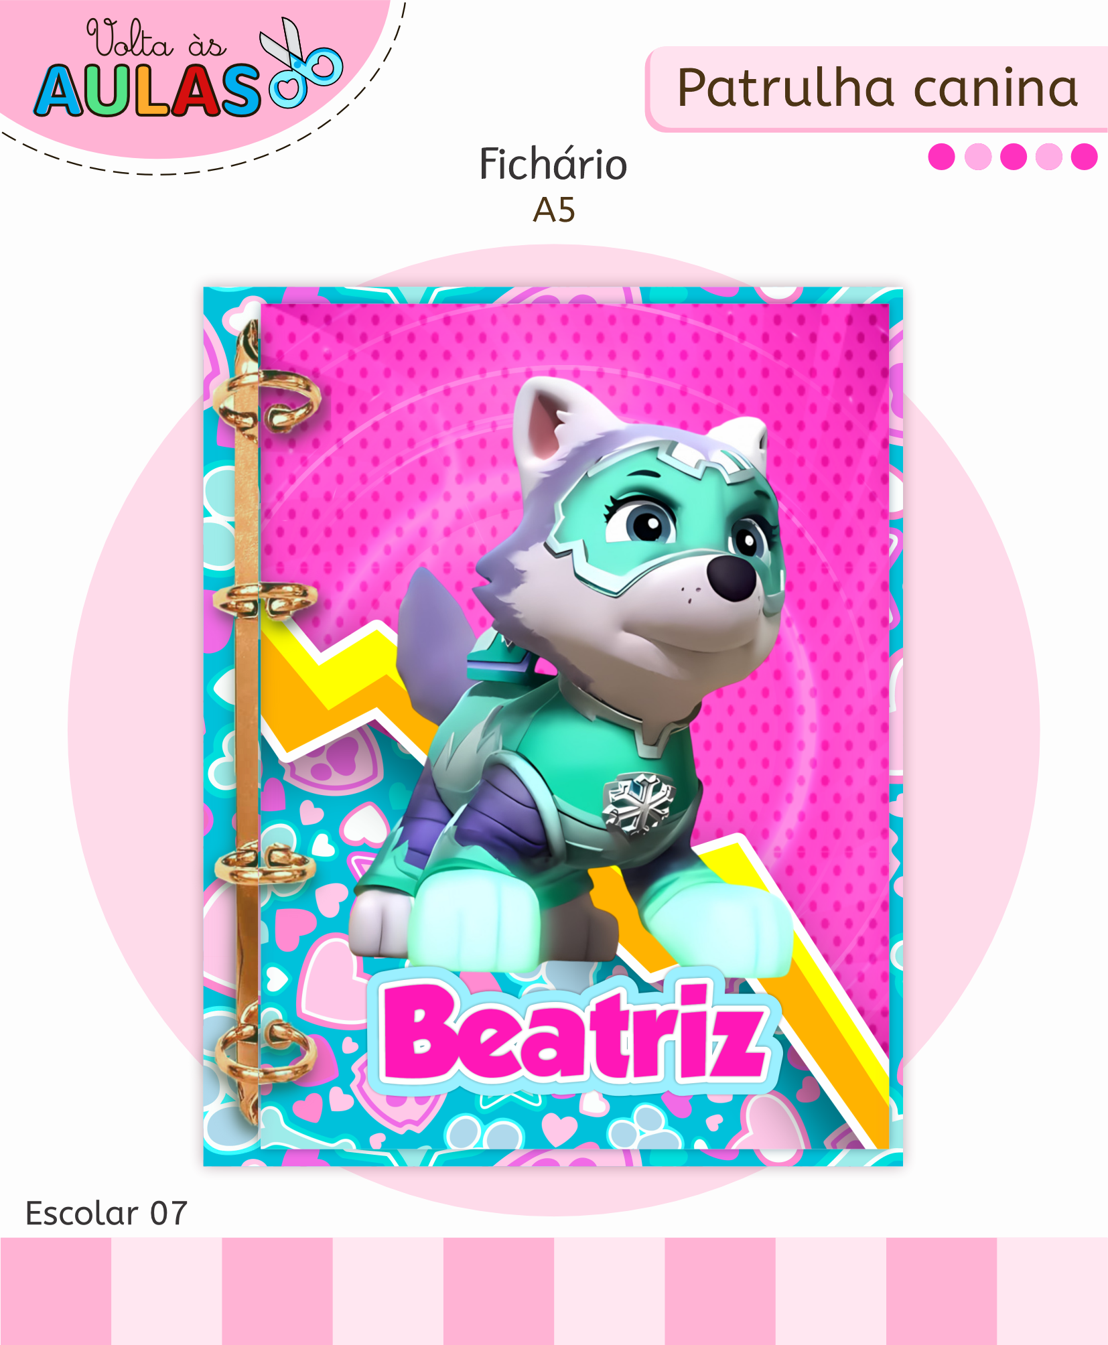Click the puppy's black nose
Image resolution: width=1108 pixels, height=1345 pixels.
731,576
